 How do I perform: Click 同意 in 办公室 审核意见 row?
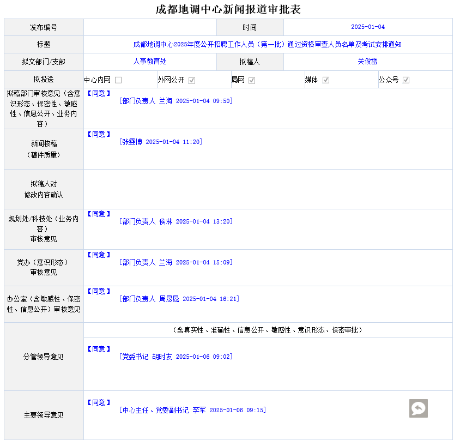click(99, 291)
